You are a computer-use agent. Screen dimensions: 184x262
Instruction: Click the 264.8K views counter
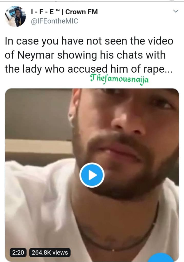[50, 253]
